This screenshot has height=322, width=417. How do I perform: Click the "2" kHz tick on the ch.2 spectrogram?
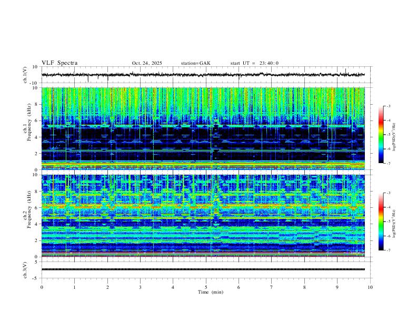(37, 240)
